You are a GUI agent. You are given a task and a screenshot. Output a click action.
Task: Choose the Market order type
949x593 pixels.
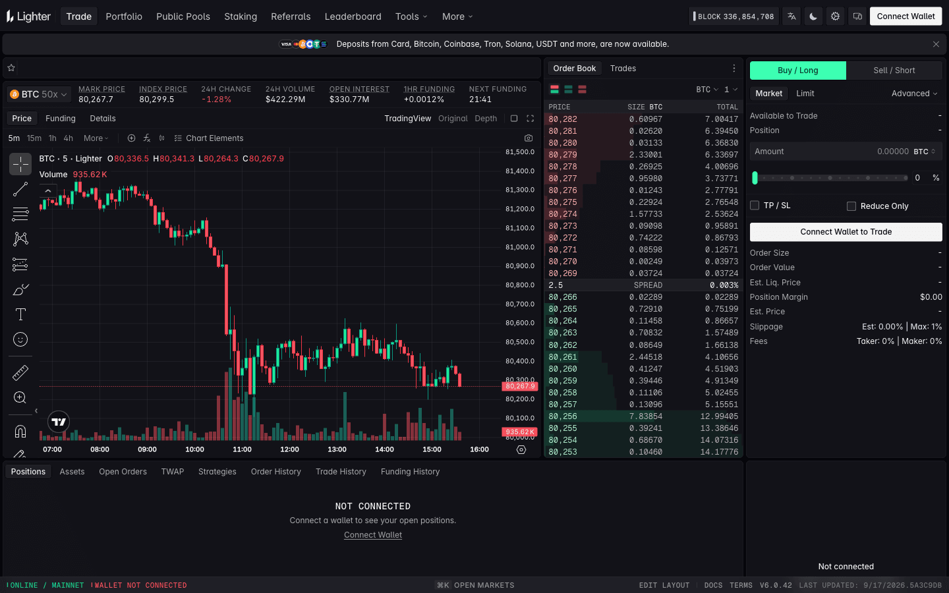coord(769,94)
